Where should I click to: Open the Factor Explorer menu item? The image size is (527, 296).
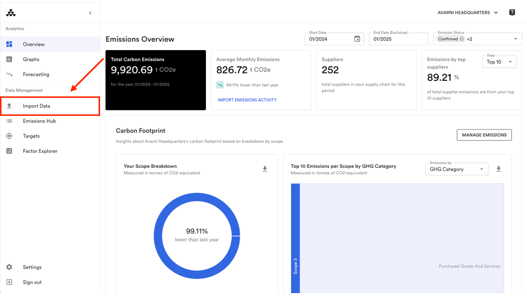tap(50, 151)
